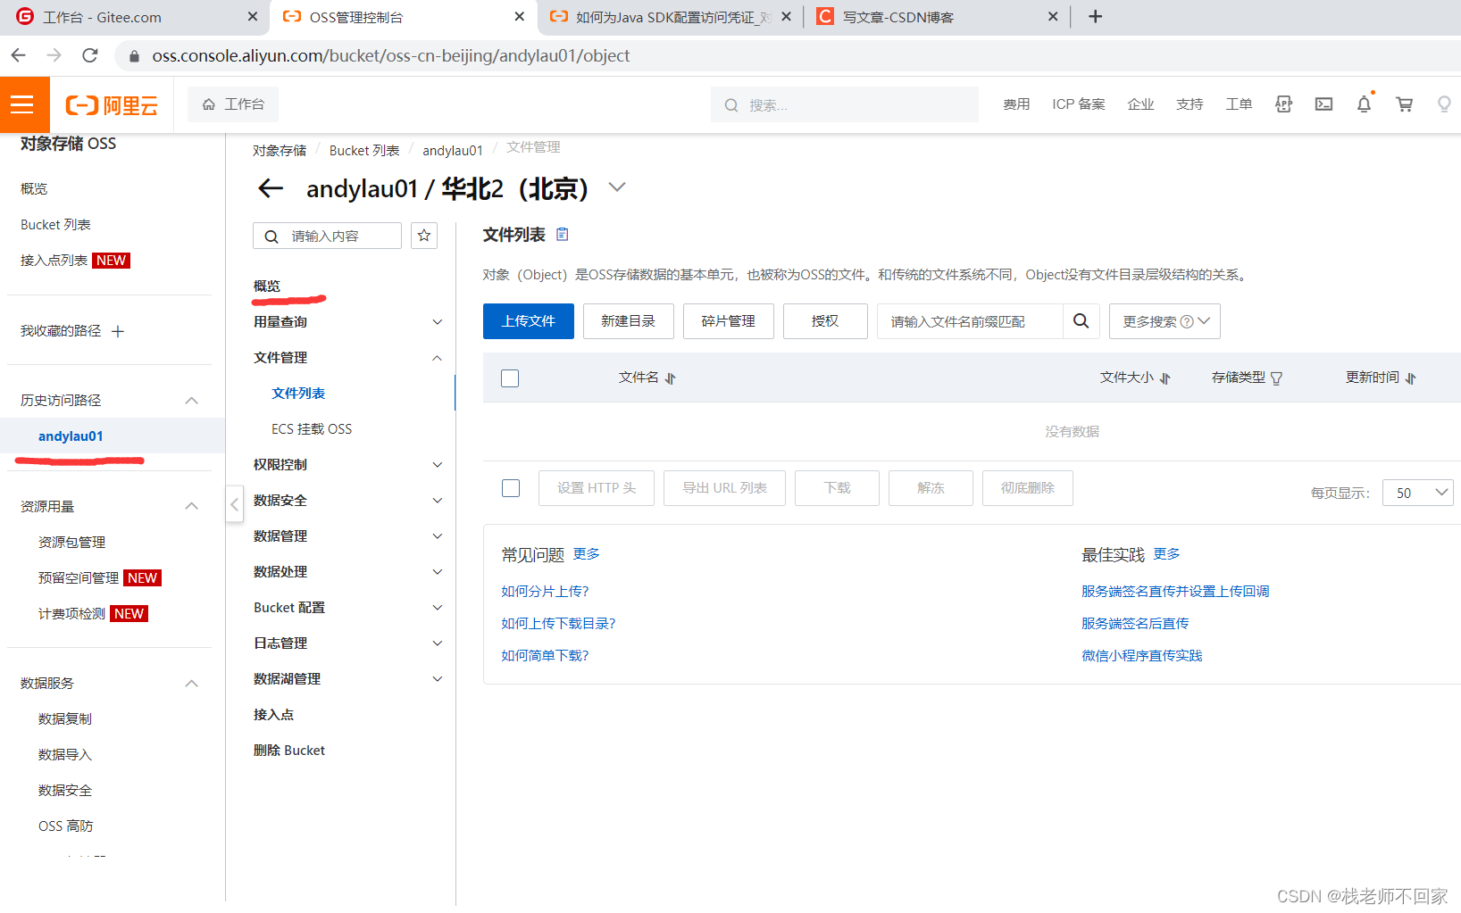
Task: Click the document icon next to 文件列表
Action: [x=563, y=234]
